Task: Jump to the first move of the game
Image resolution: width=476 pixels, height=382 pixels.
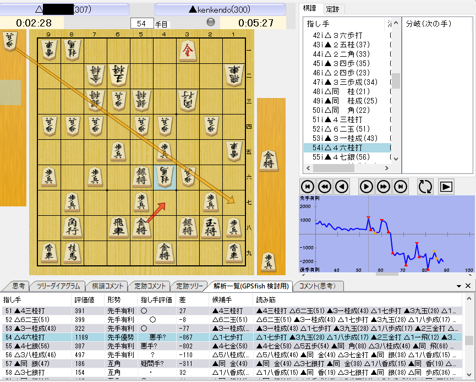Action: pyautogui.click(x=307, y=187)
